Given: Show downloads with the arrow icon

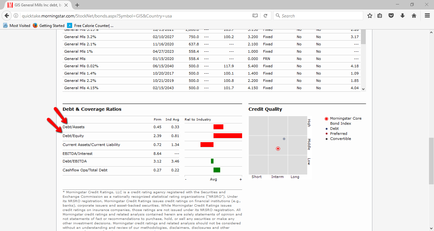Looking at the screenshot, I should 403,16.
